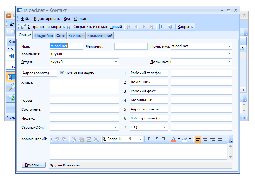Click the comment text area

point(138,151)
